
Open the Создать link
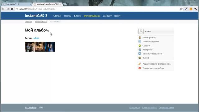tap(146, 46)
